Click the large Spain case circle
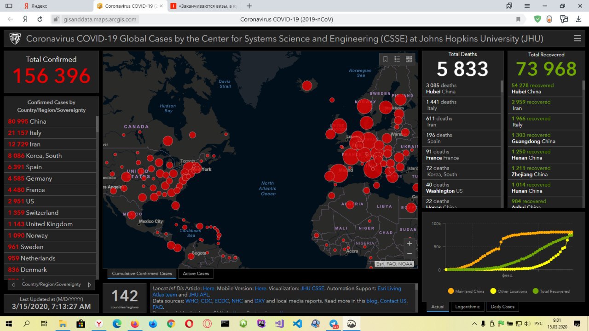The height and width of the screenshot is (331, 589). (338, 174)
